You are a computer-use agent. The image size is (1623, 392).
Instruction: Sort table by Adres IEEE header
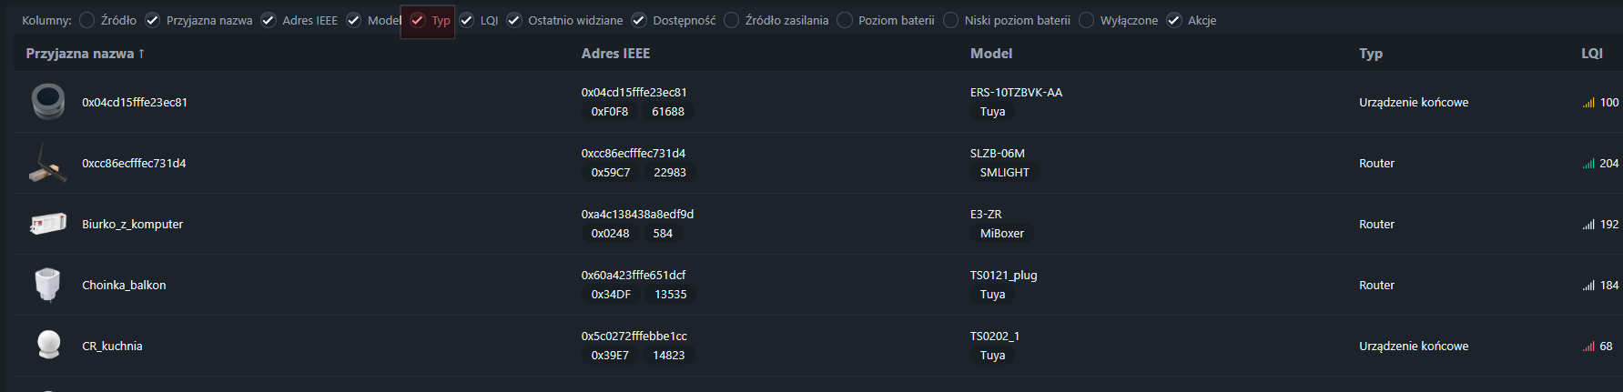tap(615, 54)
